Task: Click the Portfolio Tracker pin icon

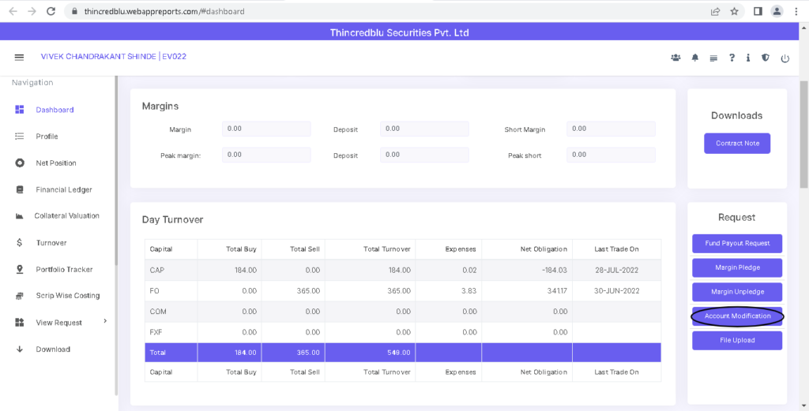Action: click(20, 269)
